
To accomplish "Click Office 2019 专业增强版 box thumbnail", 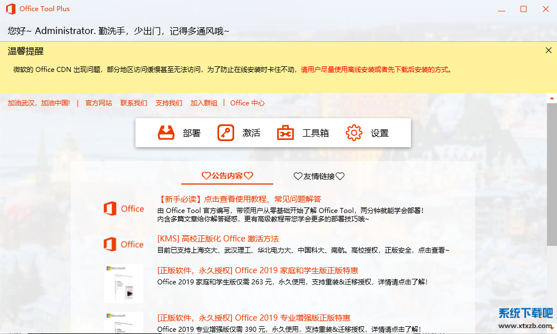I will coord(124,323).
